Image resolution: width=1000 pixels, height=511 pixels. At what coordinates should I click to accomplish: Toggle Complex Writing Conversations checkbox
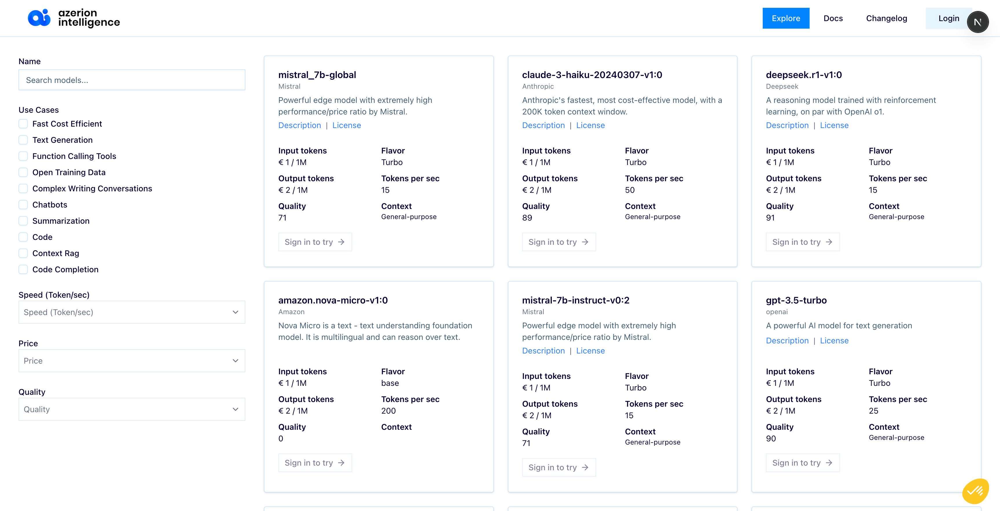pyautogui.click(x=23, y=188)
